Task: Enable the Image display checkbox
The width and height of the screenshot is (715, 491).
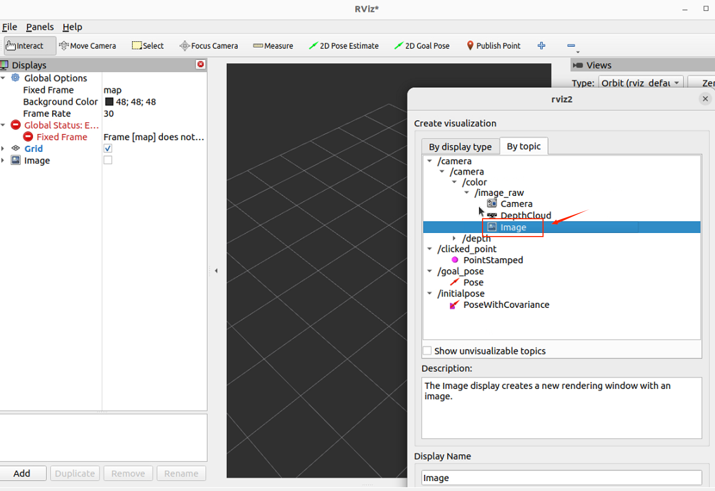Action: pos(108,160)
